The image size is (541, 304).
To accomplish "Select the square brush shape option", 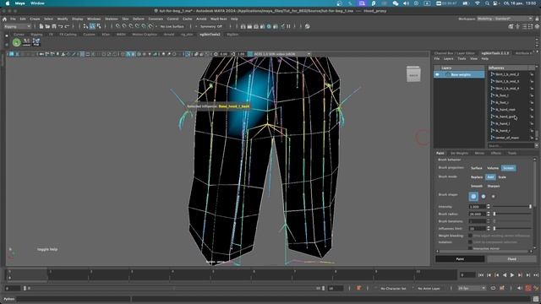I will pyautogui.click(x=473, y=197).
